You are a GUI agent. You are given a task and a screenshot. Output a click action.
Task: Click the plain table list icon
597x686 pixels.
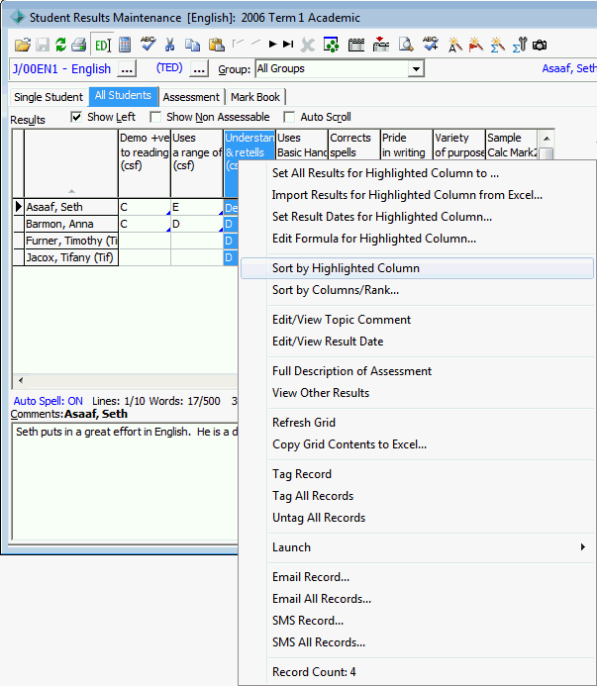point(356,45)
